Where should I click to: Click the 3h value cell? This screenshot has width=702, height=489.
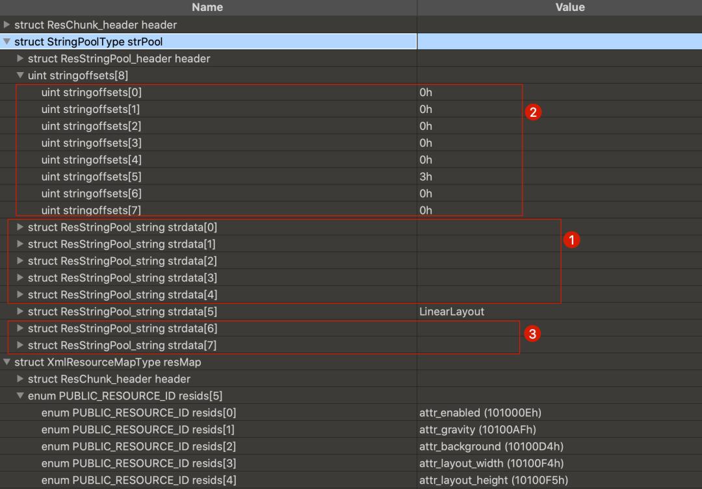point(426,177)
